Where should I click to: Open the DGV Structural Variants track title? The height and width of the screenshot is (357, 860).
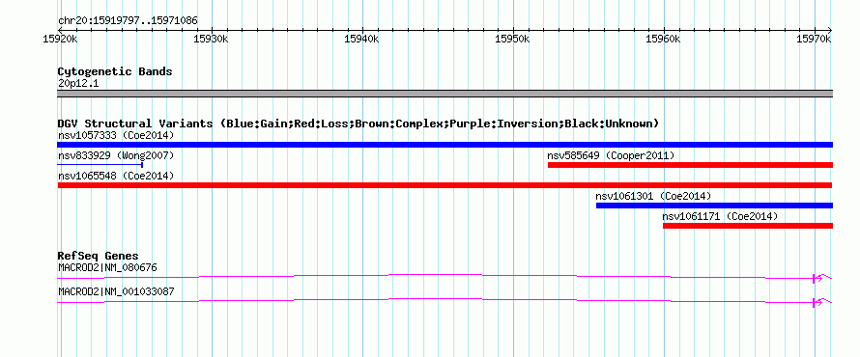click(358, 124)
